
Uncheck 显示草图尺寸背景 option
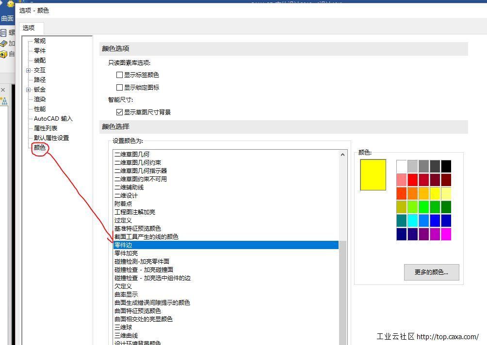pyautogui.click(x=120, y=112)
